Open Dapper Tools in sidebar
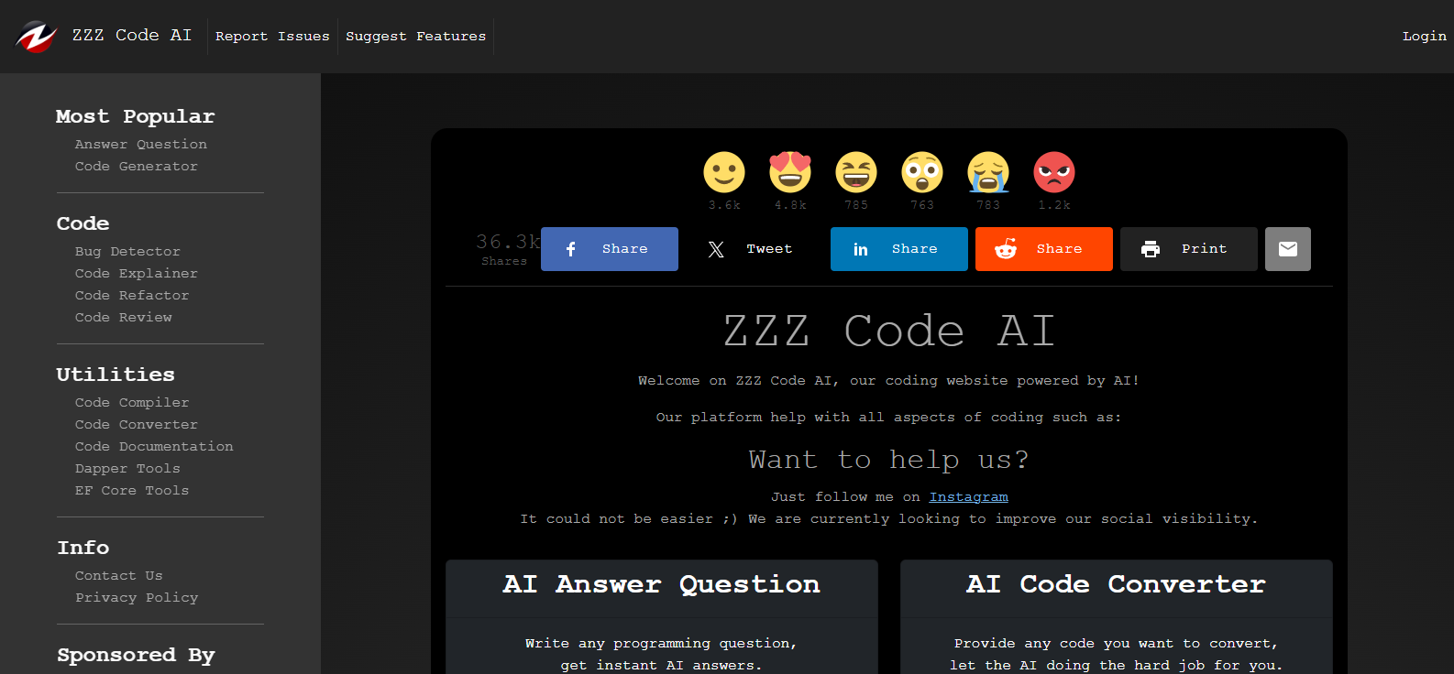 tap(127, 469)
